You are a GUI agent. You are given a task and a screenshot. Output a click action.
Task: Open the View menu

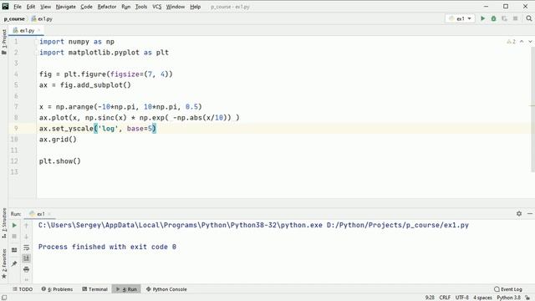coord(45,7)
